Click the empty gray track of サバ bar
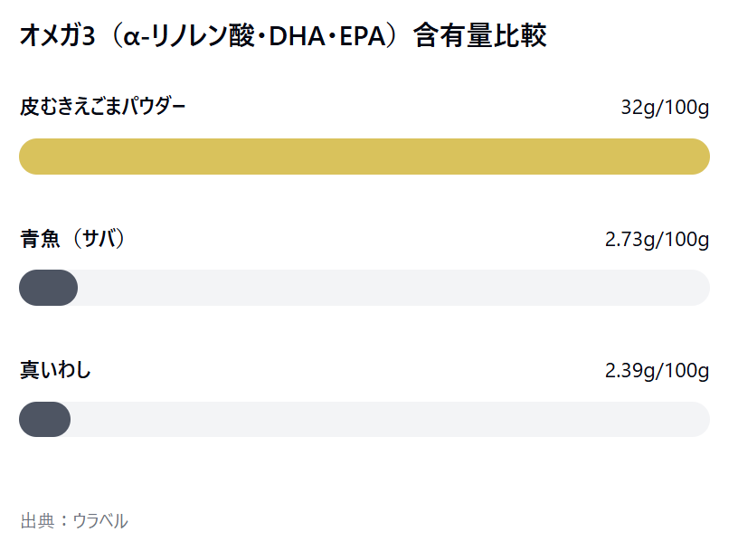Image resolution: width=738 pixels, height=551 pixels. coord(393,288)
